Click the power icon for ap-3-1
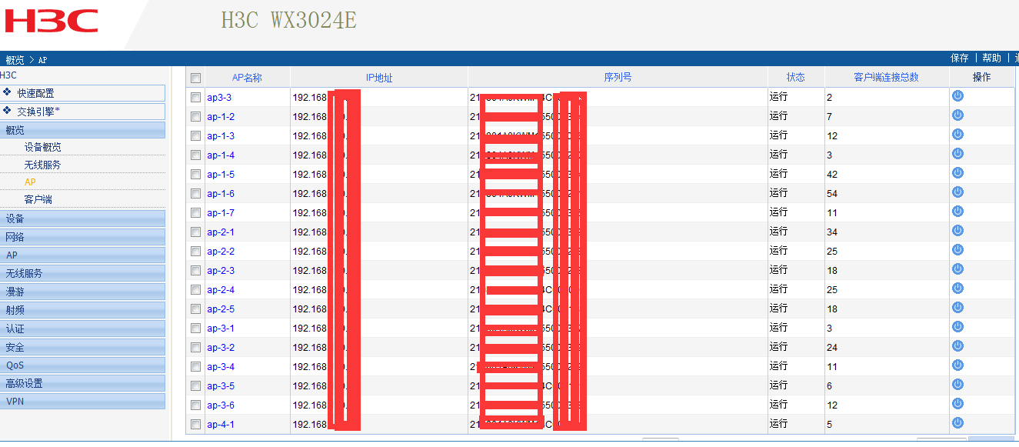Viewport: 1019px width, 447px height. pyautogui.click(x=957, y=327)
